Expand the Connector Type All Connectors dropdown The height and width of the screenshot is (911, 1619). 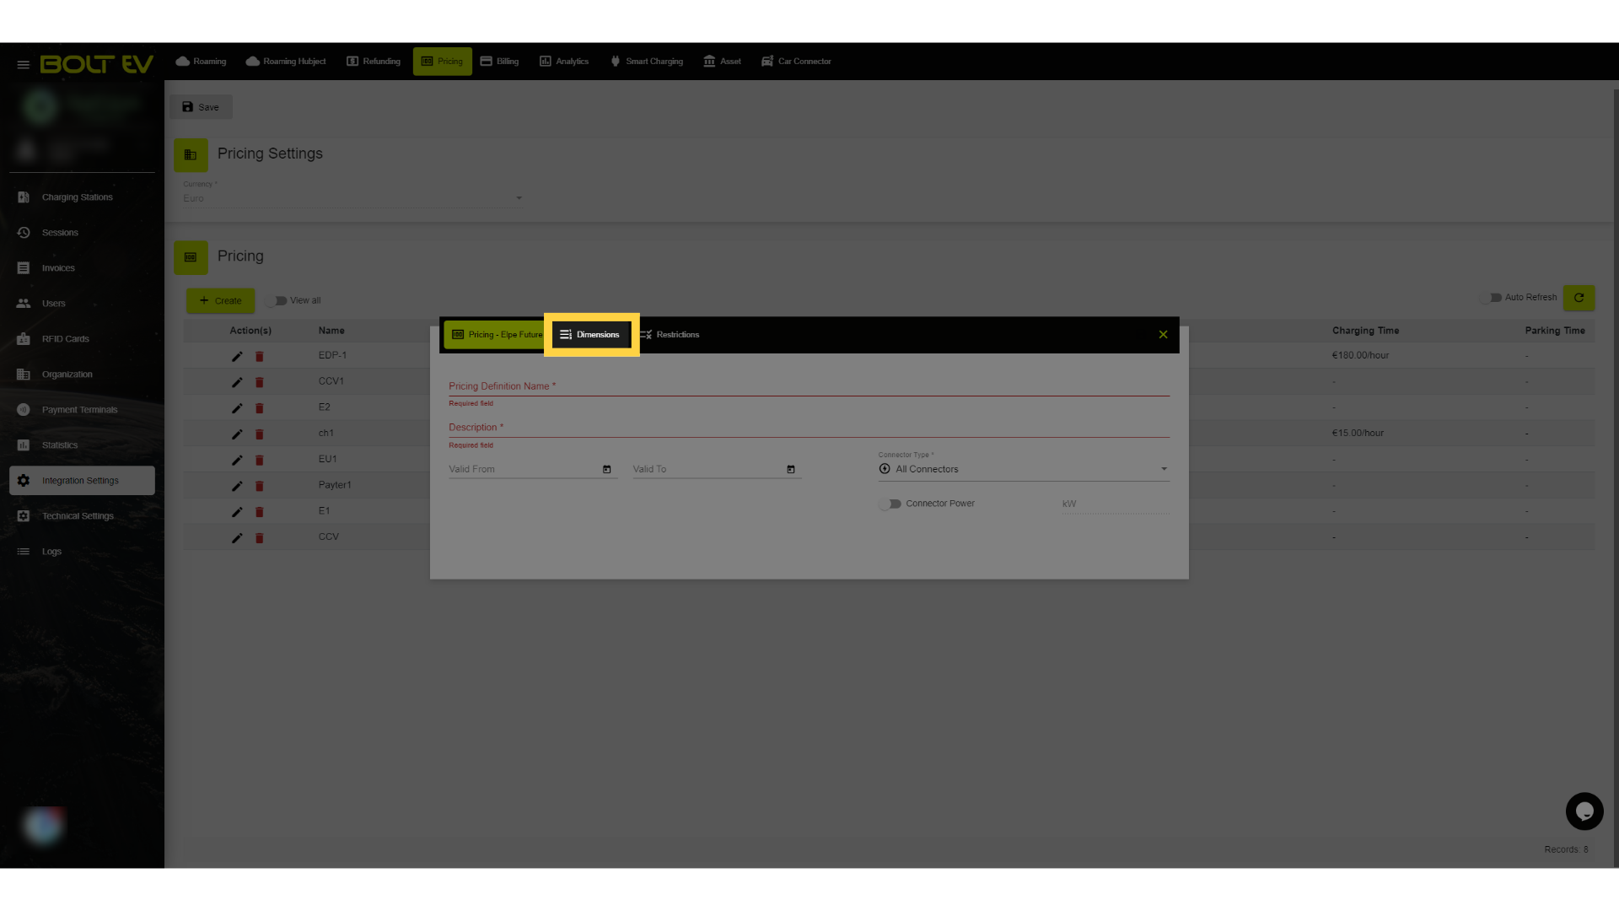coord(1024,469)
